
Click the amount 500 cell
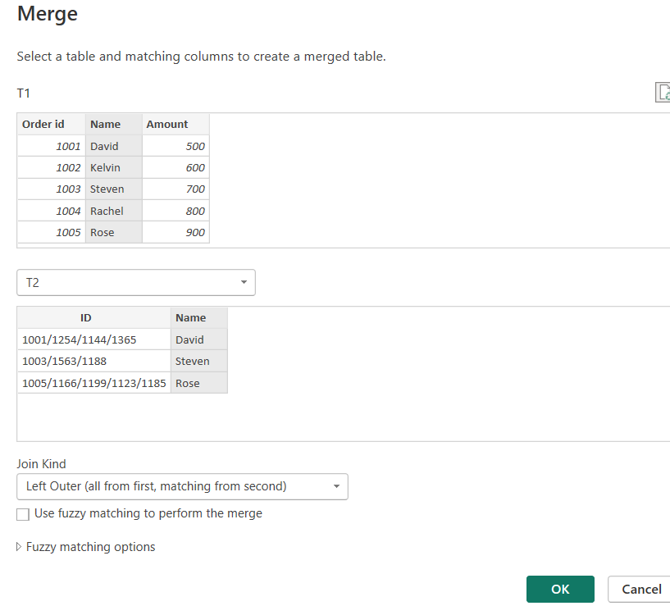click(x=175, y=146)
